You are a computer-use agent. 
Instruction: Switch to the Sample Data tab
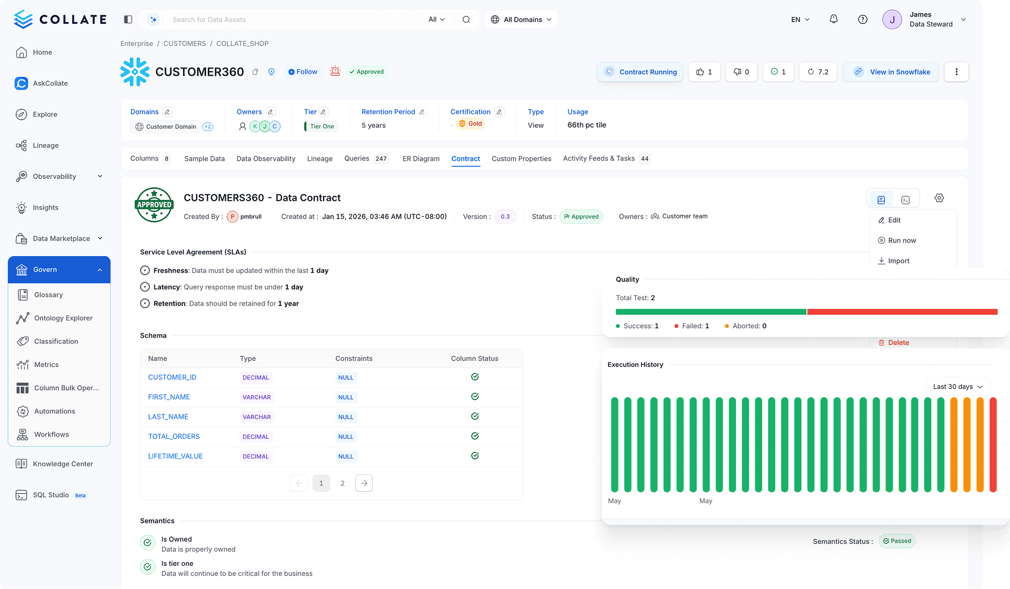click(x=204, y=158)
